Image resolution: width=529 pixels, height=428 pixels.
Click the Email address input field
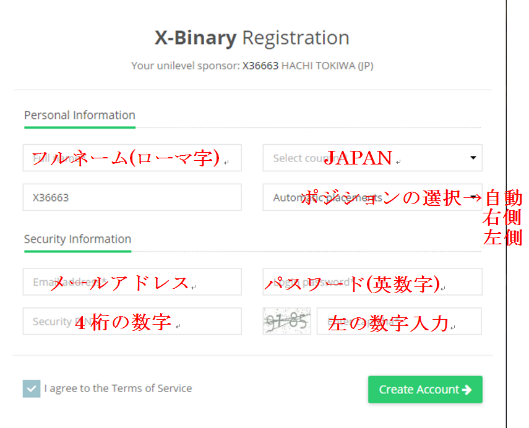pos(132,281)
